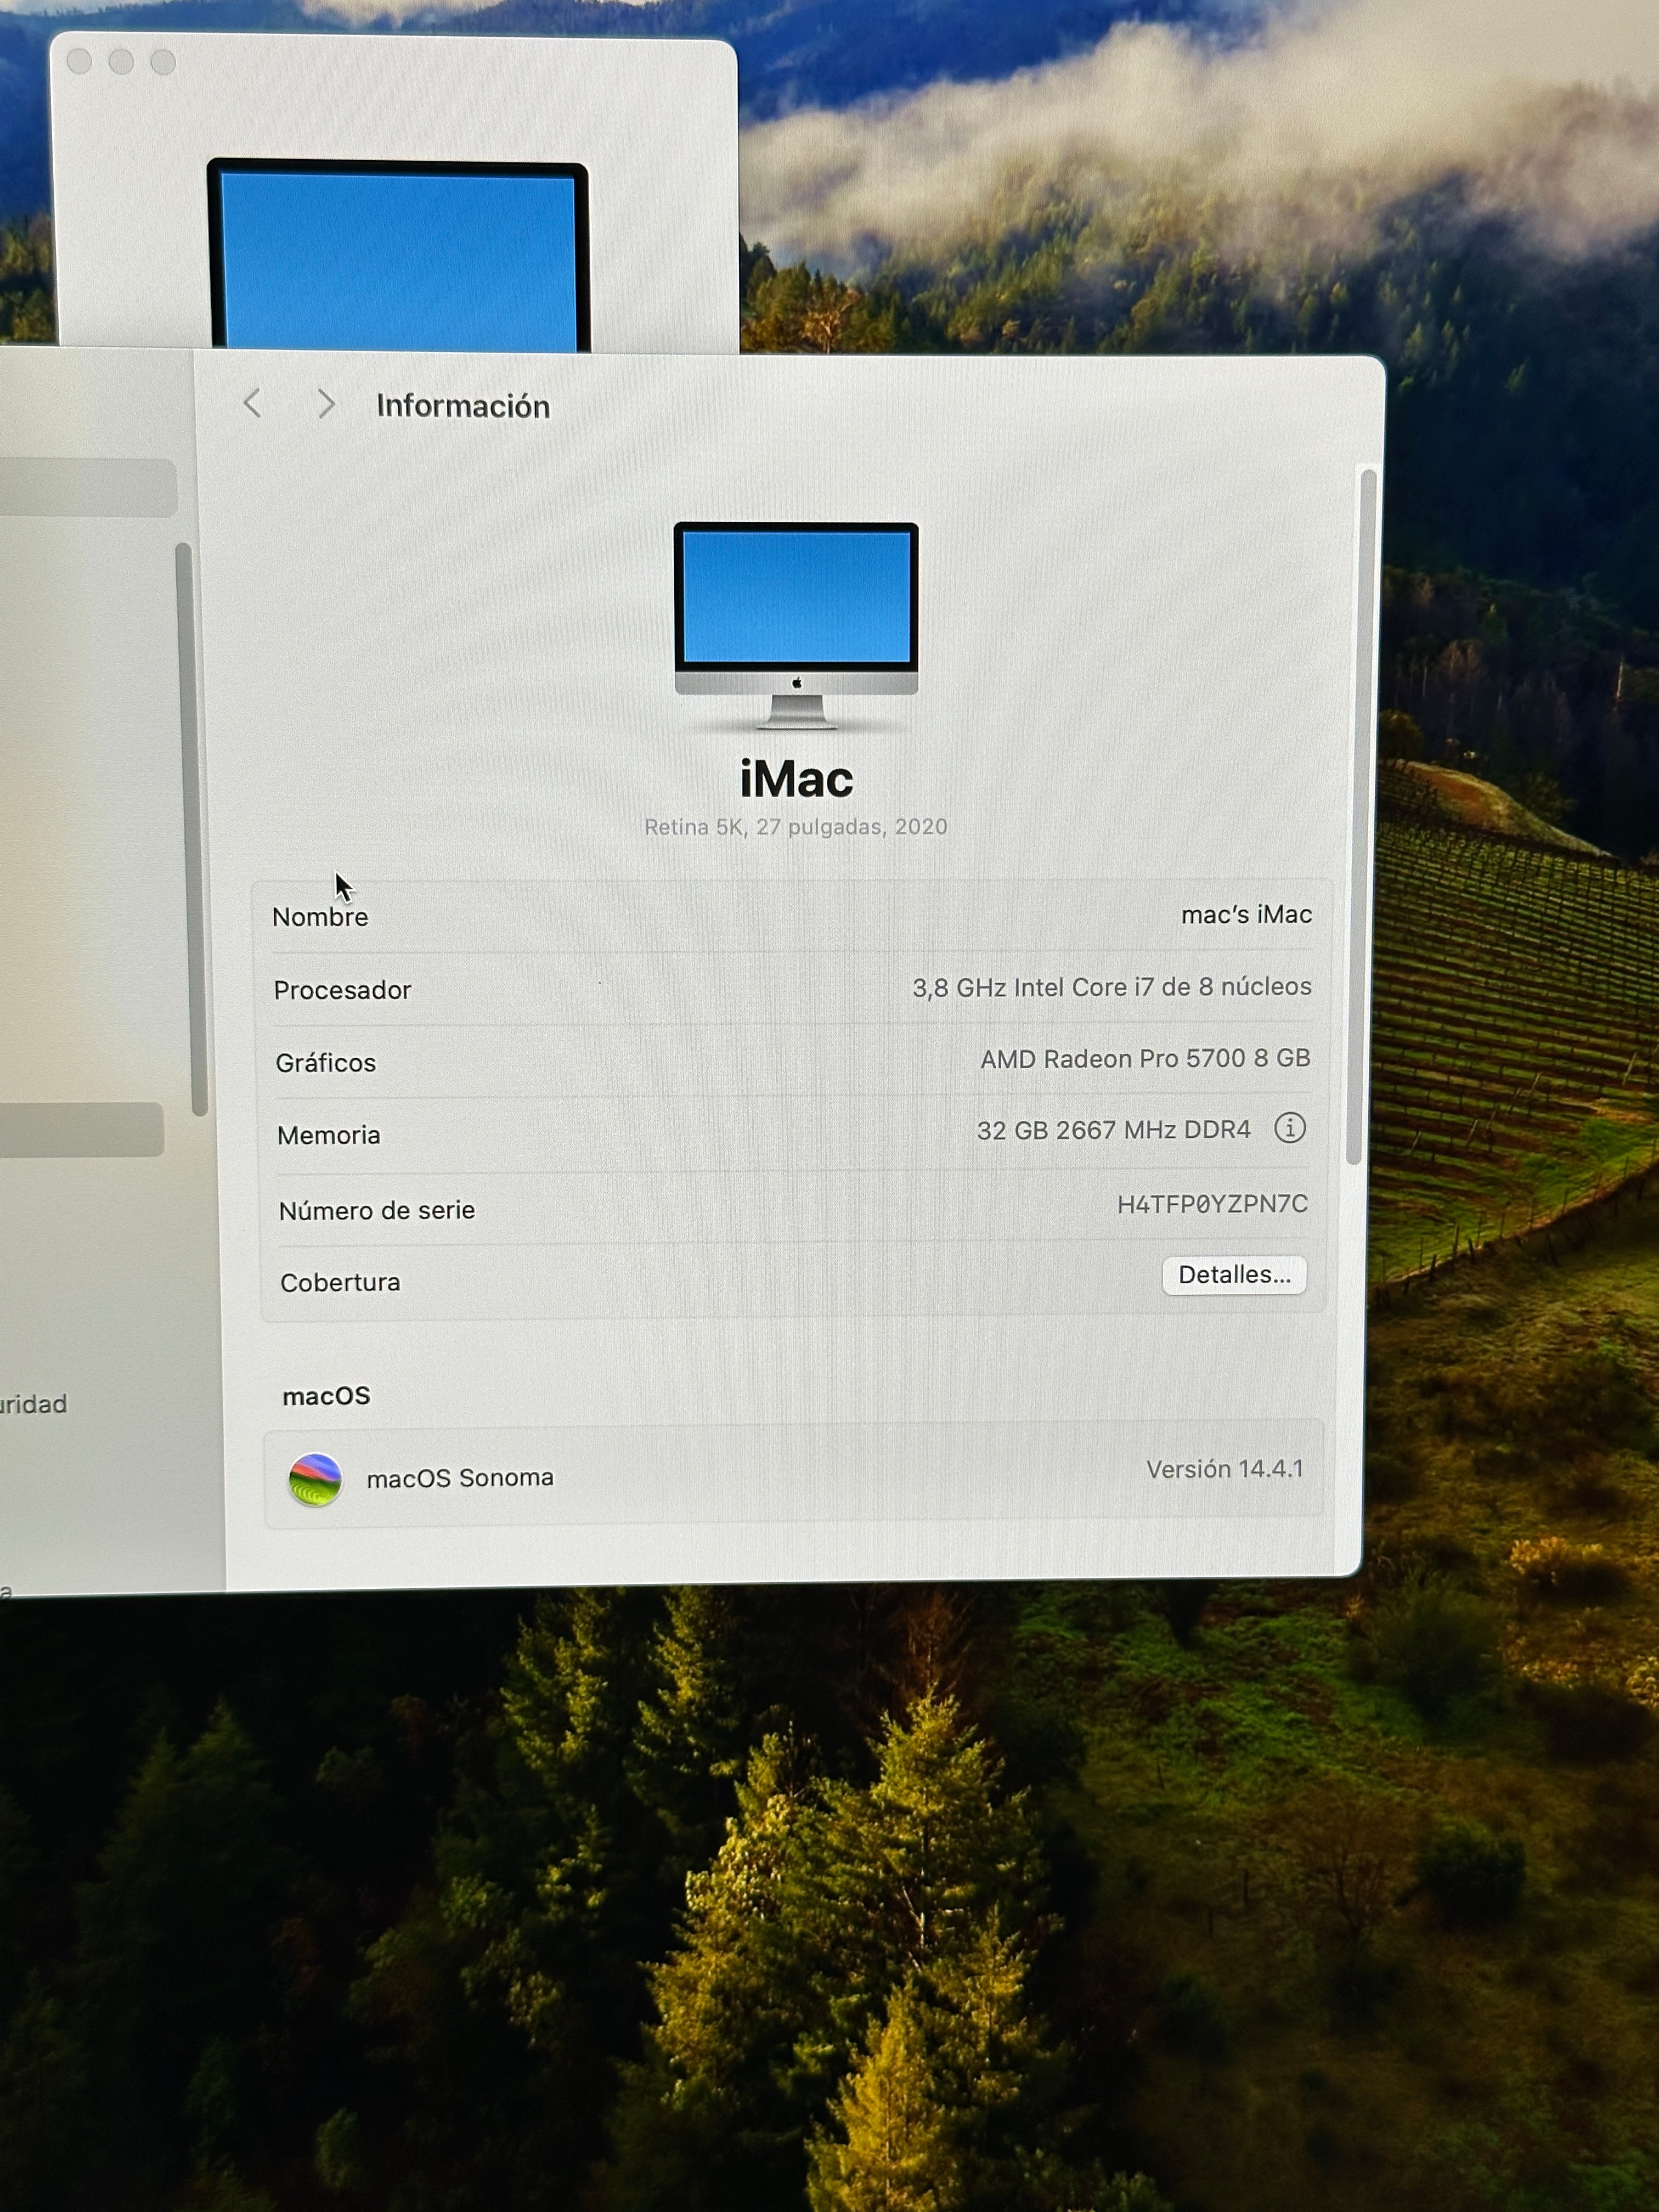The image size is (1659, 2212).
Task: Click the main panel vertical scrollbar
Action: pos(1361,816)
